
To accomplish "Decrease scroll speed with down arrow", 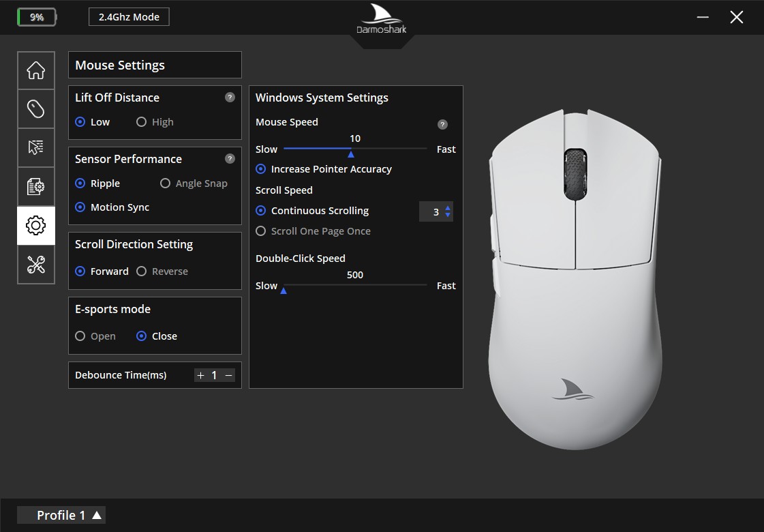I will coord(448,215).
